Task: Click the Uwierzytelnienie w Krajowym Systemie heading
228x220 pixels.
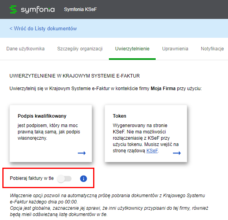Action: 75,76
